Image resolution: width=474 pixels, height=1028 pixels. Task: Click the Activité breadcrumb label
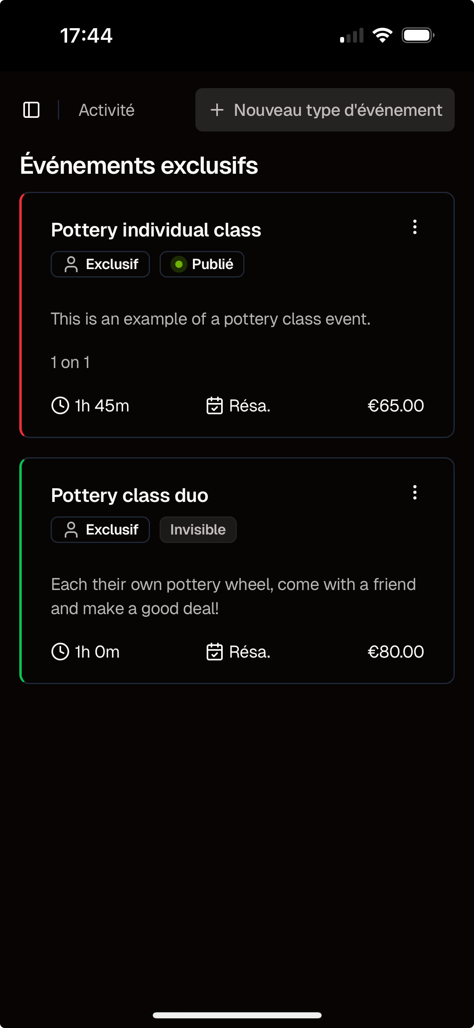click(x=107, y=110)
